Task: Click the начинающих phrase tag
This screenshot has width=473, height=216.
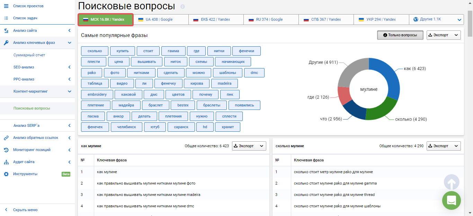Action: click(233, 62)
